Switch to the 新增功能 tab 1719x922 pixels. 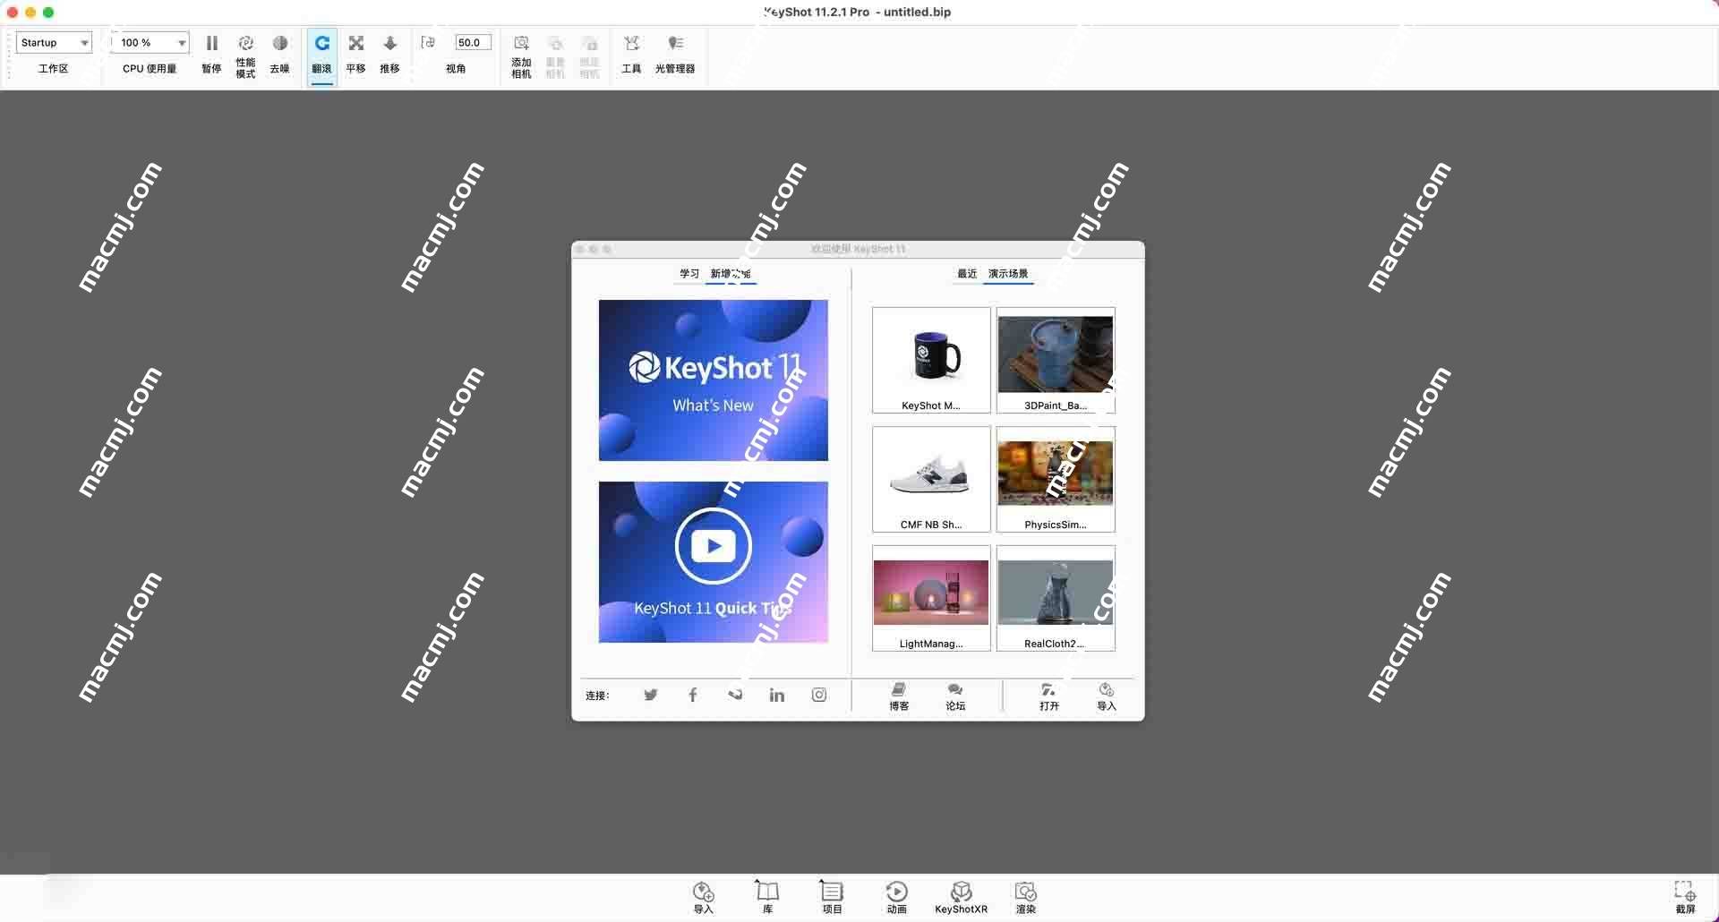[731, 274]
